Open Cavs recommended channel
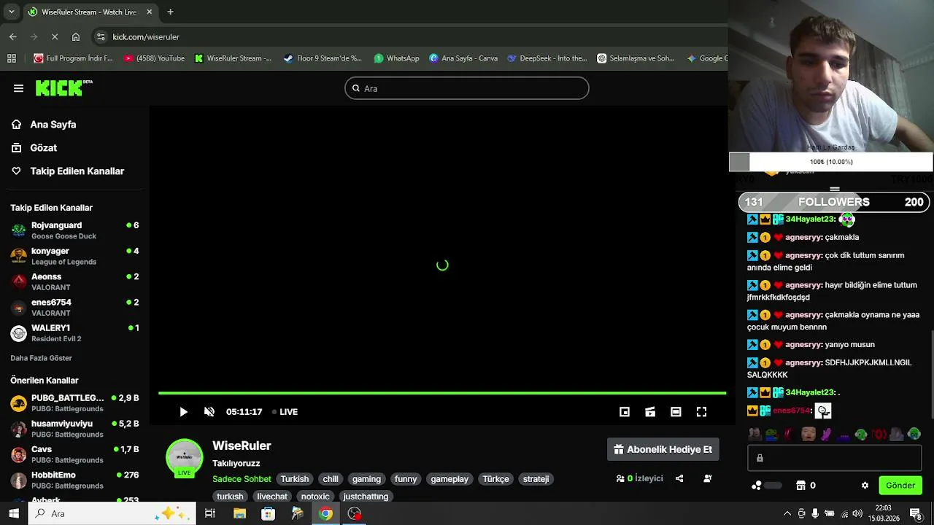 (x=74, y=454)
